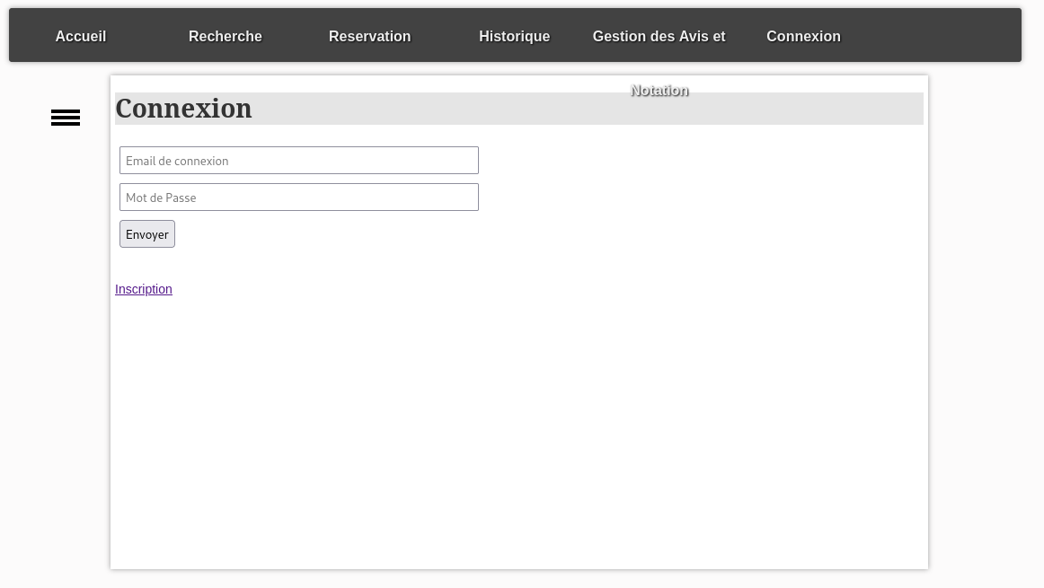Submit the login form with Envoyer

coord(147,234)
